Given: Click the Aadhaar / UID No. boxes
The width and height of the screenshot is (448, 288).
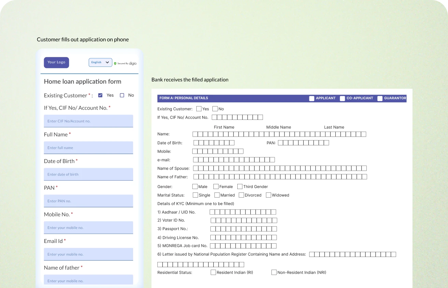Looking at the screenshot, I should [243, 212].
